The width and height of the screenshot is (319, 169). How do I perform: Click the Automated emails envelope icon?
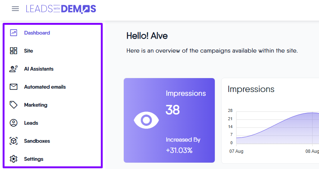coord(14,87)
